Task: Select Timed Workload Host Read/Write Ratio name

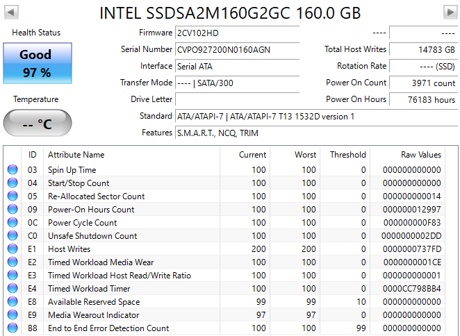Action: point(120,276)
